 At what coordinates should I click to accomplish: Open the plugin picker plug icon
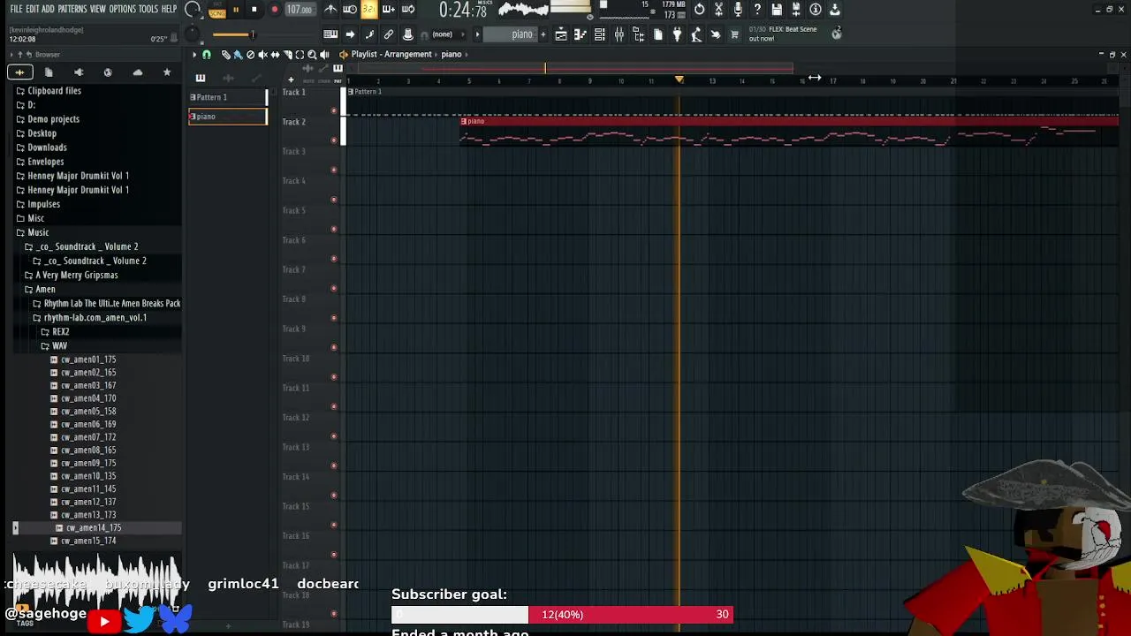click(x=677, y=34)
